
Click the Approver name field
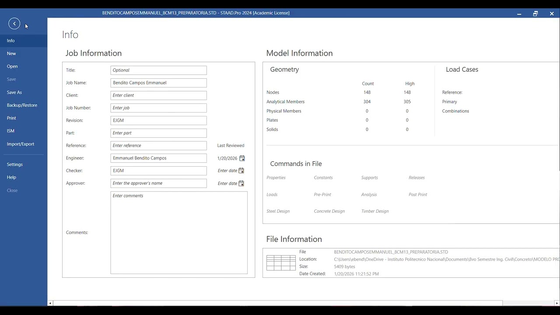158,183
